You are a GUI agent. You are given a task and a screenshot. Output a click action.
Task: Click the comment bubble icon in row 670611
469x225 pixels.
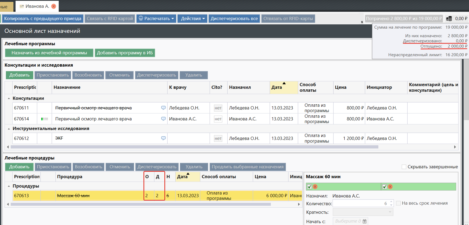click(x=163, y=108)
